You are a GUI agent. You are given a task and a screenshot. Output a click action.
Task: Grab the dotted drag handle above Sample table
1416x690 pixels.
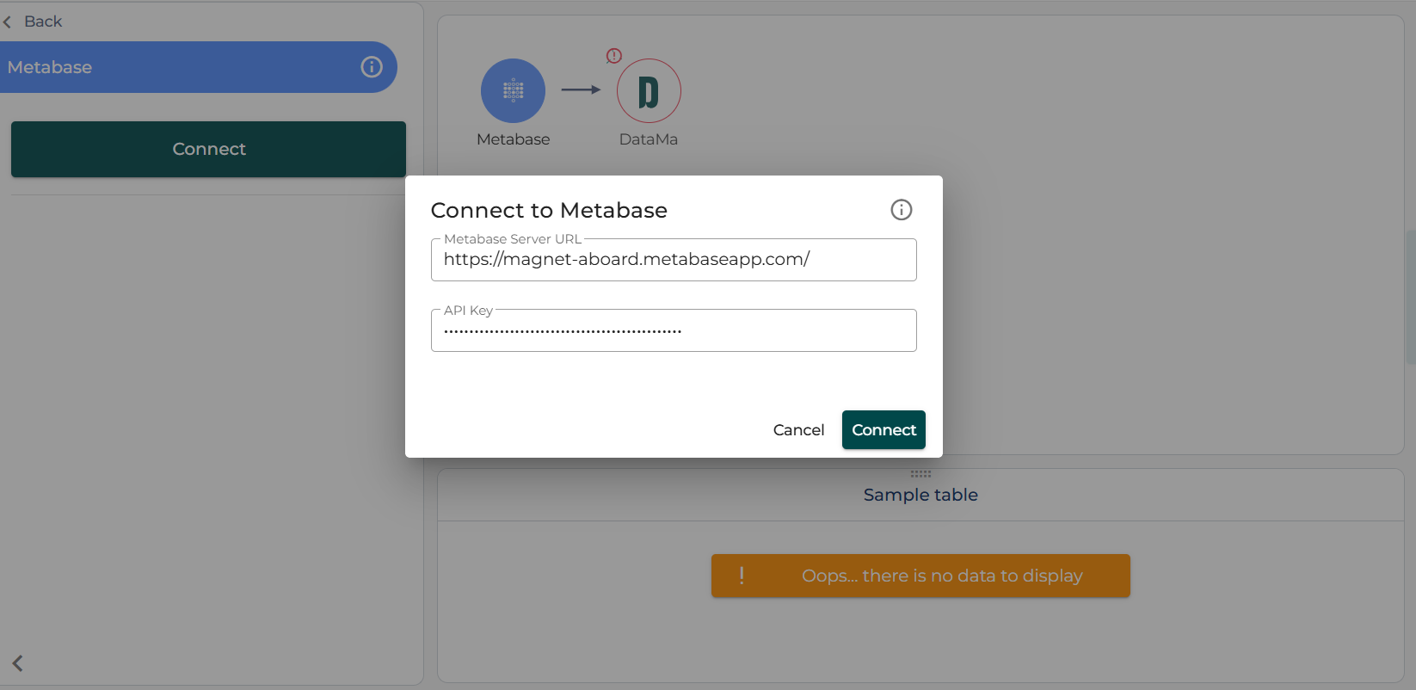click(920, 474)
